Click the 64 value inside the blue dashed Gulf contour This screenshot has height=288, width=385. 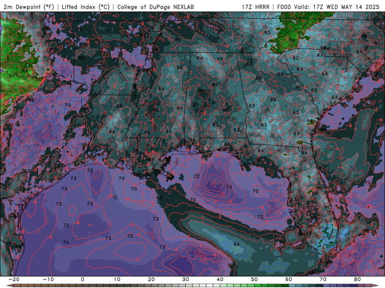click(236, 244)
